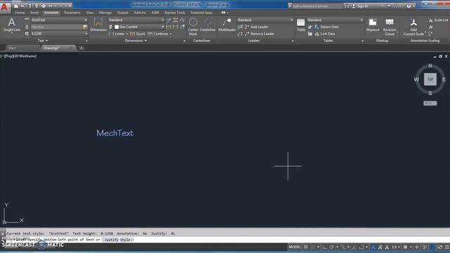Open the AutoCAD application menu logo
450x253 pixels.
coord(5,7)
